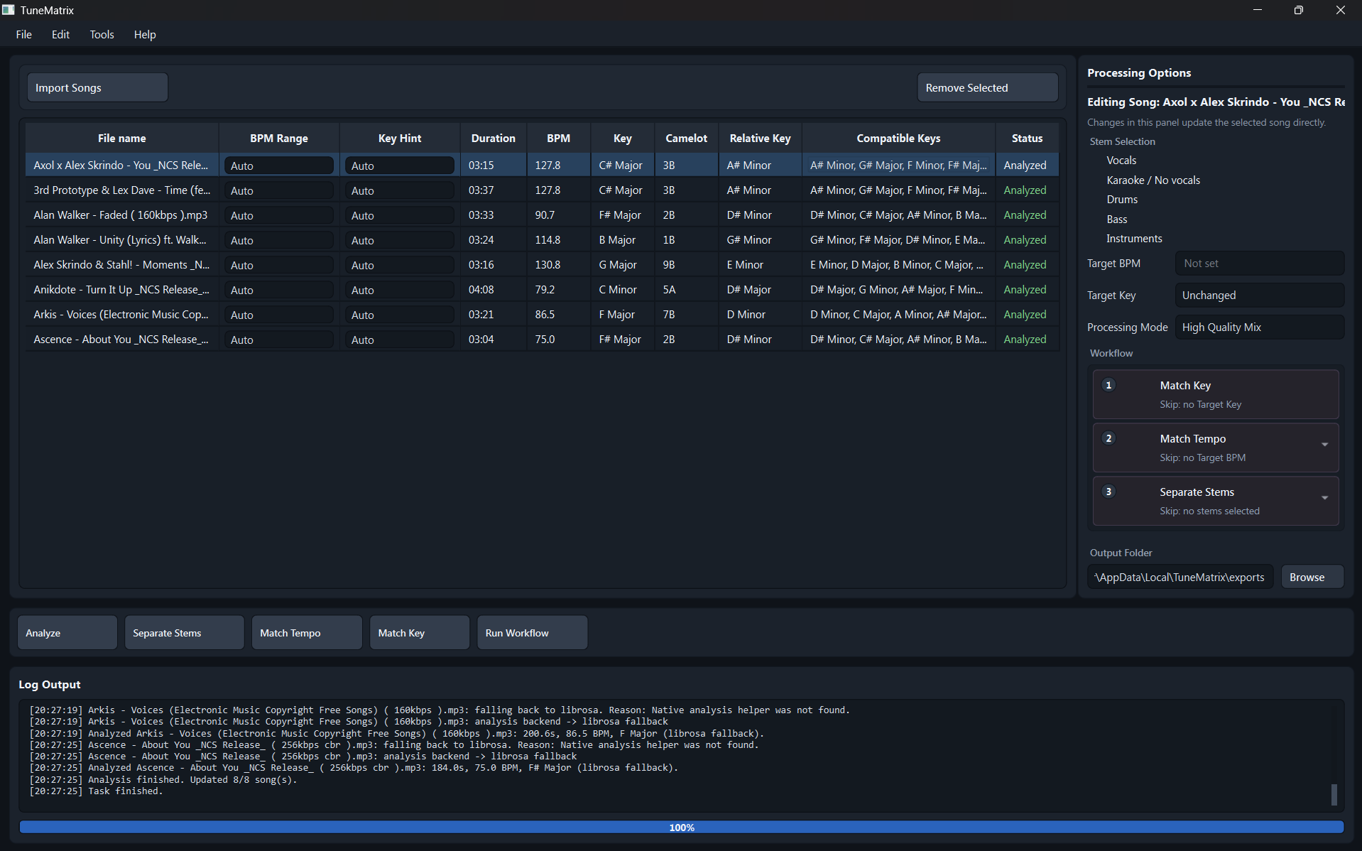This screenshot has width=1362, height=851.
Task: Expand the Match Tempo workflow step arrow
Action: tap(1324, 445)
